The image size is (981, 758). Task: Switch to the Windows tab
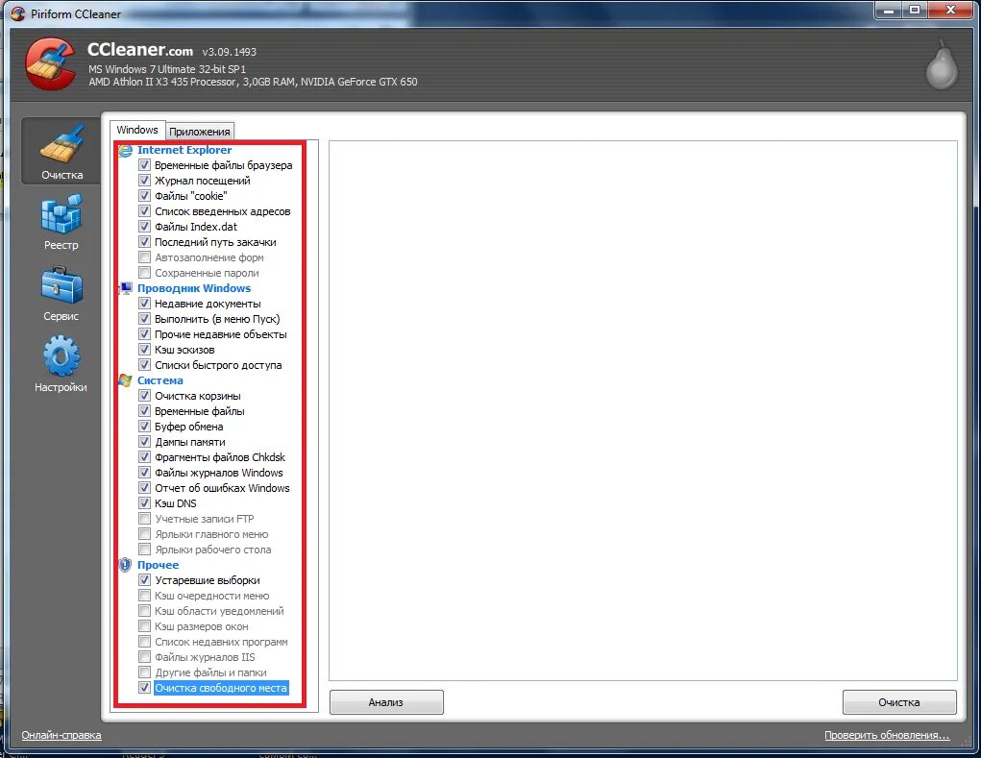(137, 130)
